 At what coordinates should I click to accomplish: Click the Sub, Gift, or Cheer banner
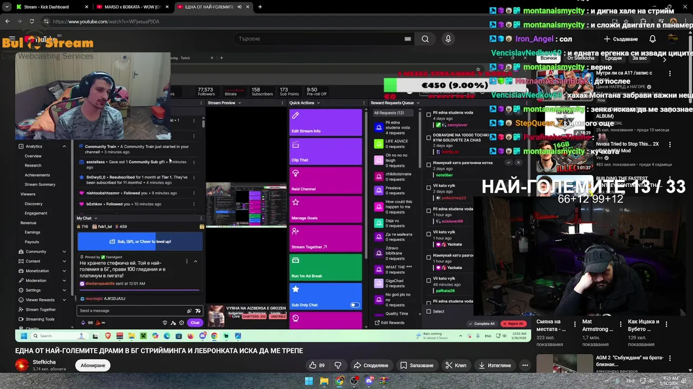(140, 242)
